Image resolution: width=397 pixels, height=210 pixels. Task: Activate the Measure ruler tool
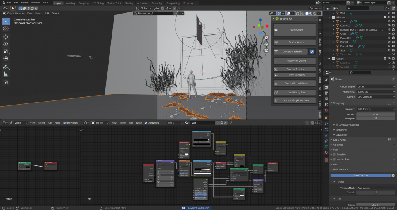6,74
